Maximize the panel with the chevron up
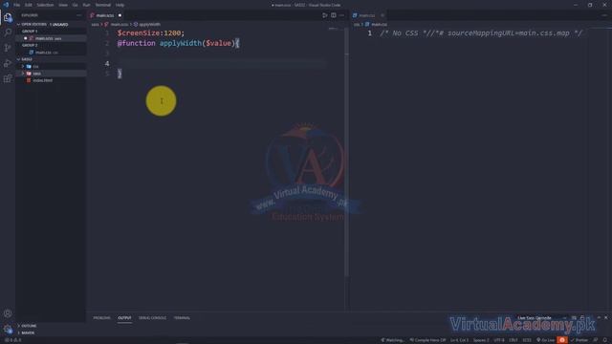 [599, 318]
